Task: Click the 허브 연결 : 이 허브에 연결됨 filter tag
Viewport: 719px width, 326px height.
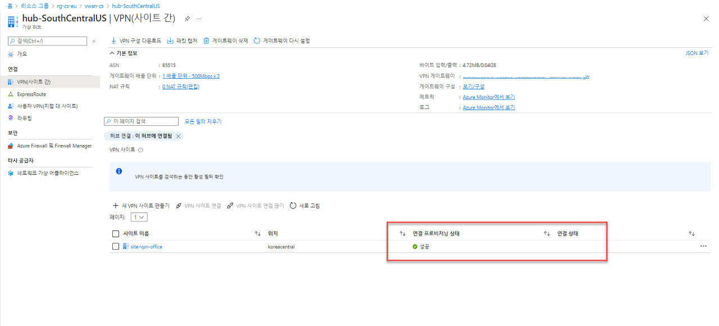Action: [144, 136]
